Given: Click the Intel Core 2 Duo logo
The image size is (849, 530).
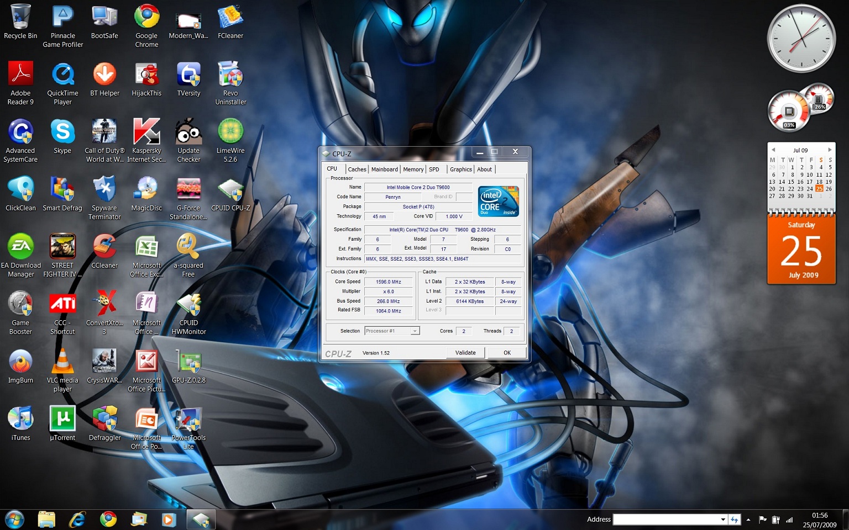Looking at the screenshot, I should click(499, 202).
